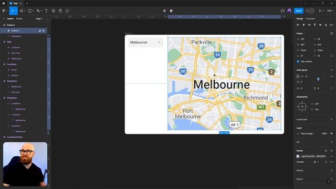Select the Comment tool
This screenshot has width=336, height=189.
(x=67, y=10)
